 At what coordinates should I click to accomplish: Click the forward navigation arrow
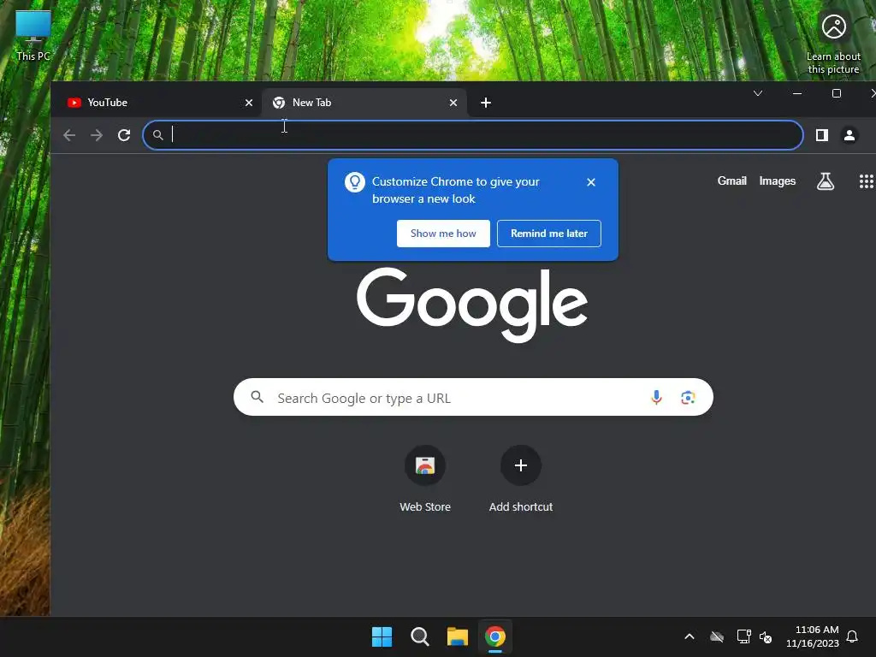point(97,135)
